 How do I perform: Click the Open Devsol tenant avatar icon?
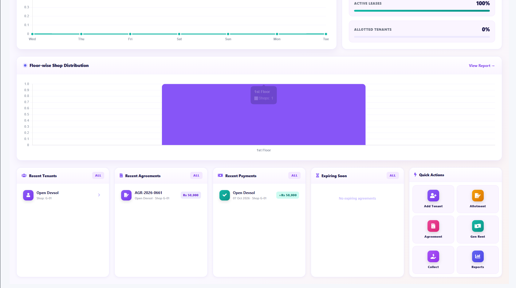(28, 195)
